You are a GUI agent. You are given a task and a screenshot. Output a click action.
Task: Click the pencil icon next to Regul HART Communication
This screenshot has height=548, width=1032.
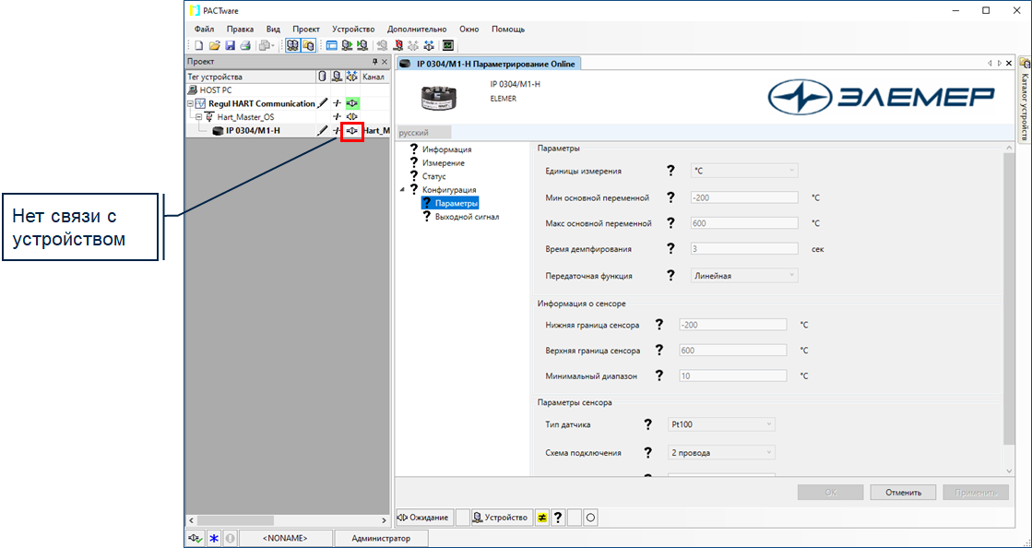coord(322,104)
